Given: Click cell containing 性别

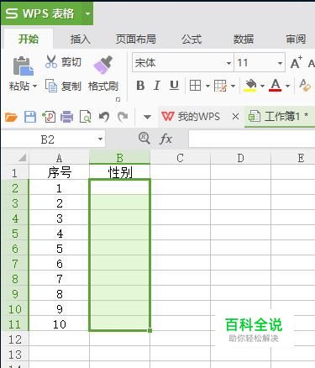Looking at the screenshot, I should click(x=120, y=172).
